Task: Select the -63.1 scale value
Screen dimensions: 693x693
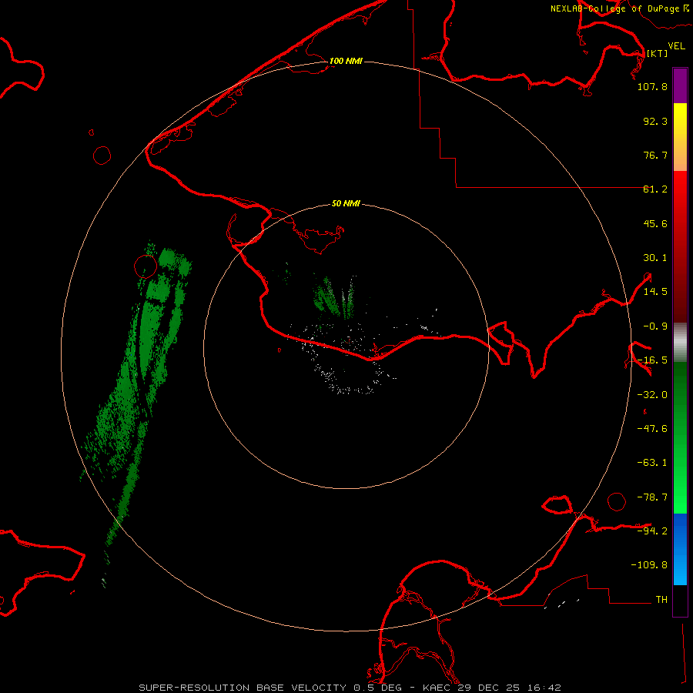Action: tap(652, 463)
